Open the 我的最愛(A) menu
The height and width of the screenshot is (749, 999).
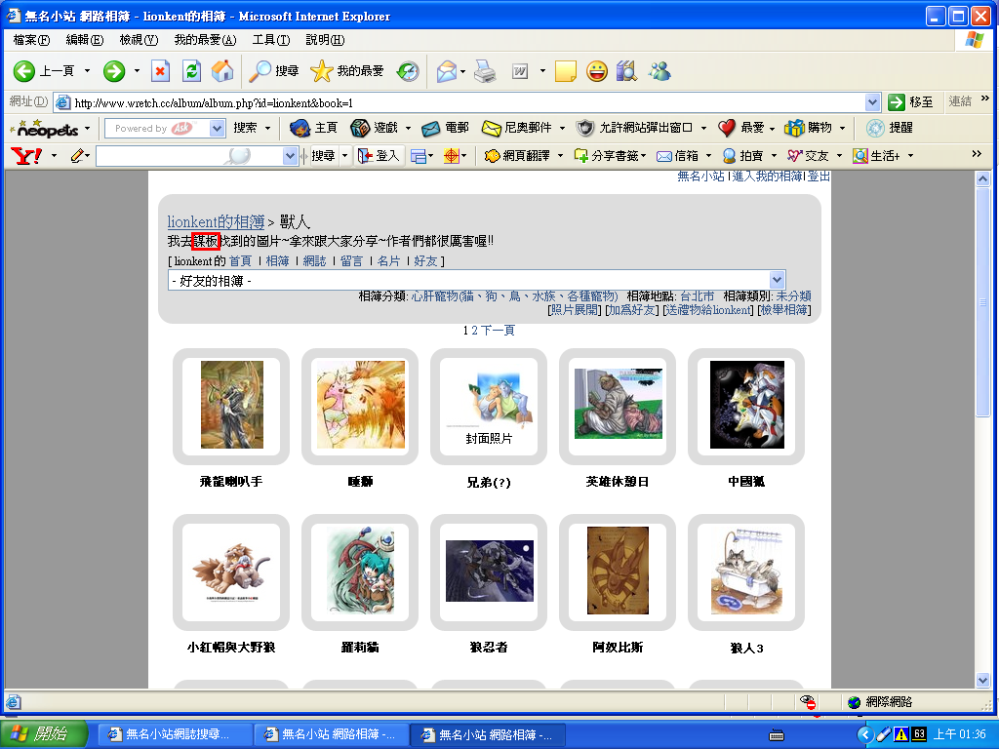[205, 40]
